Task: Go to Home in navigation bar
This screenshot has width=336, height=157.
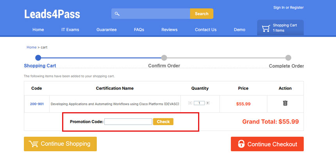Action: (38, 30)
